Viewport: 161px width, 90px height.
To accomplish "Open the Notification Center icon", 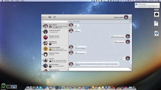I will coord(158,1).
